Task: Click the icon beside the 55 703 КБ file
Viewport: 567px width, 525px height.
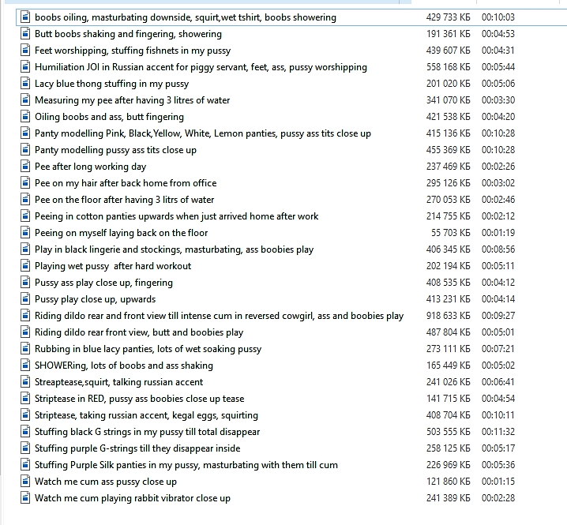Action: [24, 233]
